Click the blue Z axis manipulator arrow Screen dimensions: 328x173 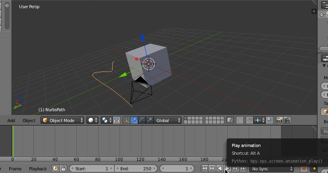tap(143, 37)
